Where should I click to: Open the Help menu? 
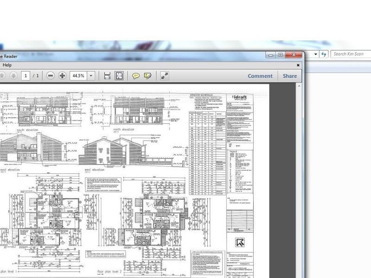point(7,65)
